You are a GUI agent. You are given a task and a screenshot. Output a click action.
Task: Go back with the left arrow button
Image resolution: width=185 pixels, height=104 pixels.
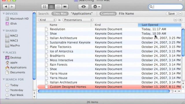point(6,7)
